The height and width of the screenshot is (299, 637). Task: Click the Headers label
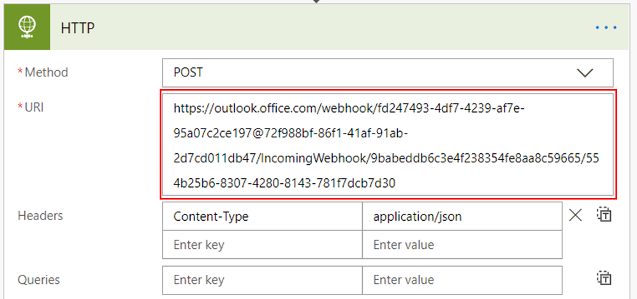(x=40, y=216)
